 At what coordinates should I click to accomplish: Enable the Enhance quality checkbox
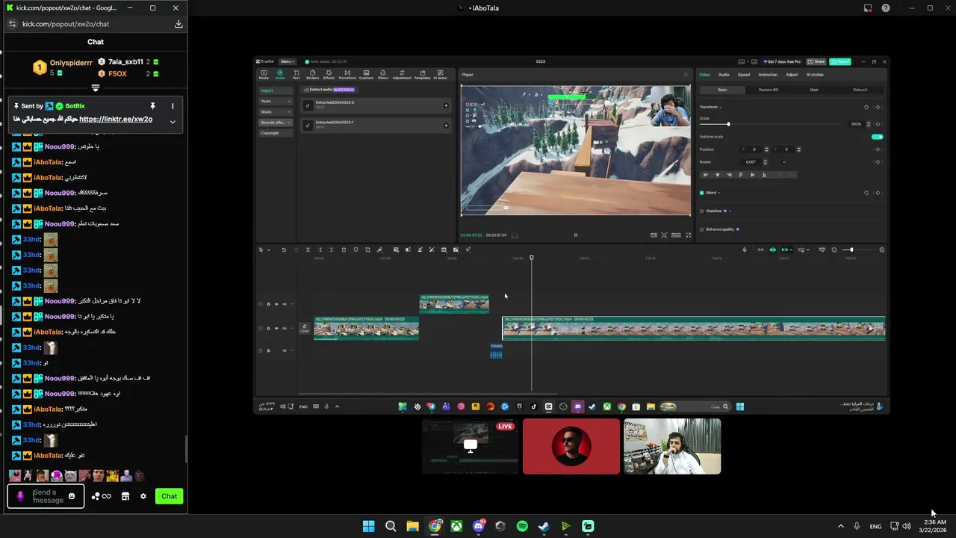[702, 229]
